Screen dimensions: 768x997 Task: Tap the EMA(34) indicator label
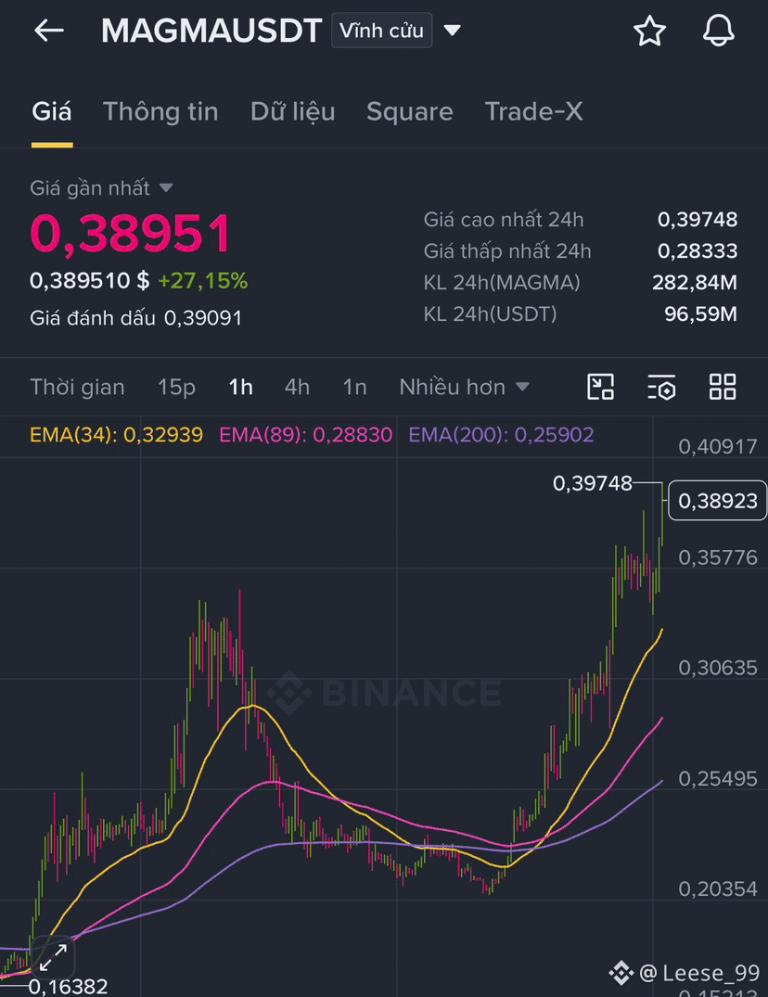point(116,435)
